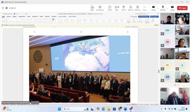Screen dimensions: 190x112
Task: Unmute the Mikrofon
Action: (x=163, y=7)
